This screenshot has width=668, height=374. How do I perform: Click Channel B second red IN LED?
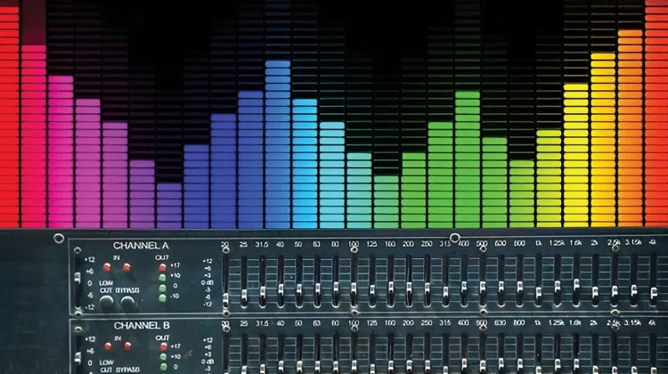[127, 346]
